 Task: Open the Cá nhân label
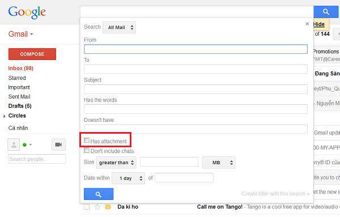tap(18, 128)
